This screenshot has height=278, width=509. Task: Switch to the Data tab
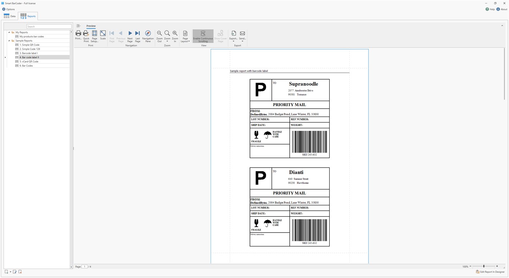10,16
